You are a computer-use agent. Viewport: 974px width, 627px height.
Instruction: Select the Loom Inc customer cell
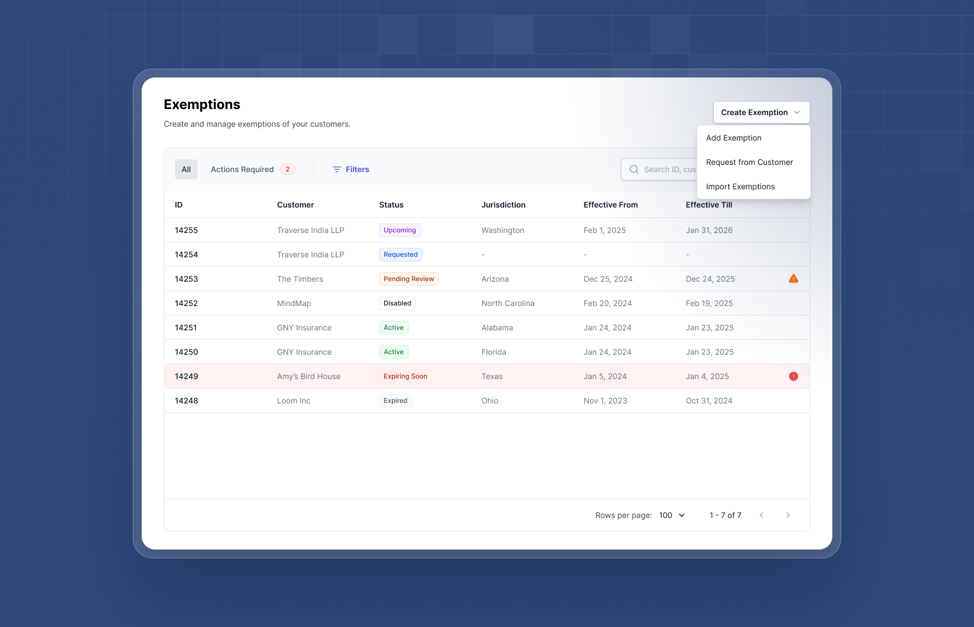point(294,401)
